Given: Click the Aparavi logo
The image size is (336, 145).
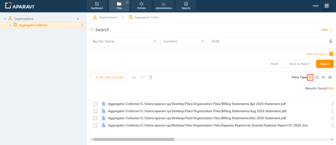Looking at the screenshot, I should pos(20,6).
